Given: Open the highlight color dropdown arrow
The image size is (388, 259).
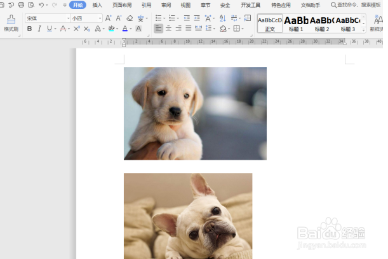Looking at the screenshot, I should (117, 29).
